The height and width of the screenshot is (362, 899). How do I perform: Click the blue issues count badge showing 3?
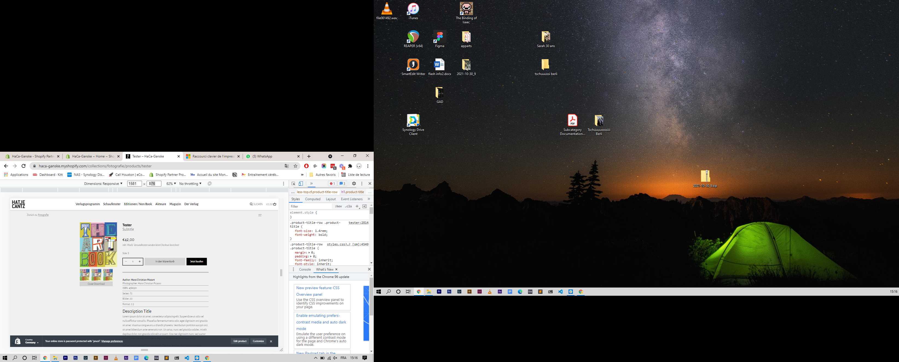(x=342, y=183)
